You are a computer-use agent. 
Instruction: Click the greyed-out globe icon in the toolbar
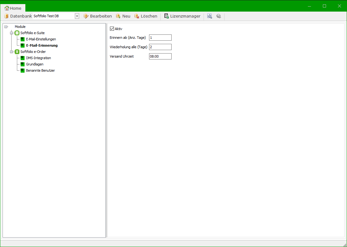219,16
